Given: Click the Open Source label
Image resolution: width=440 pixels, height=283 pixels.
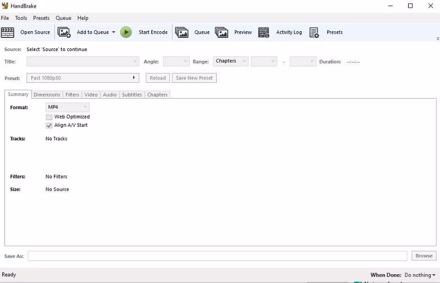Looking at the screenshot, I should point(35,32).
